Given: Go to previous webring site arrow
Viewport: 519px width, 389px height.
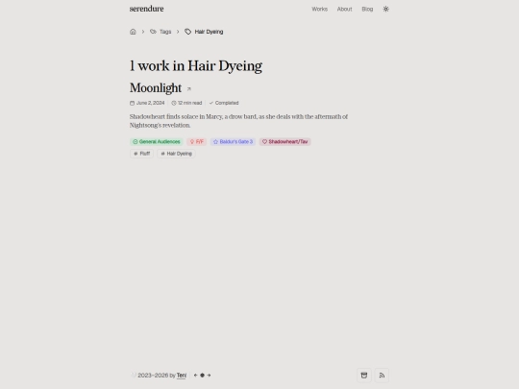Looking at the screenshot, I should (195, 376).
